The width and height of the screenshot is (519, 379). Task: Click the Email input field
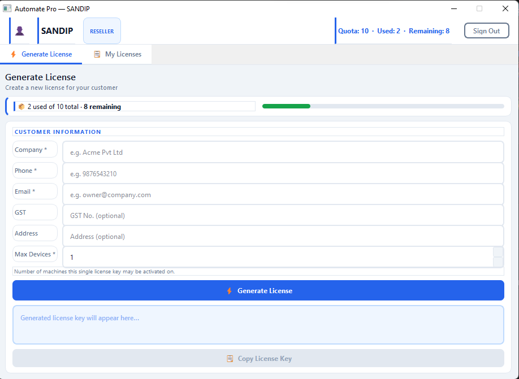click(283, 194)
